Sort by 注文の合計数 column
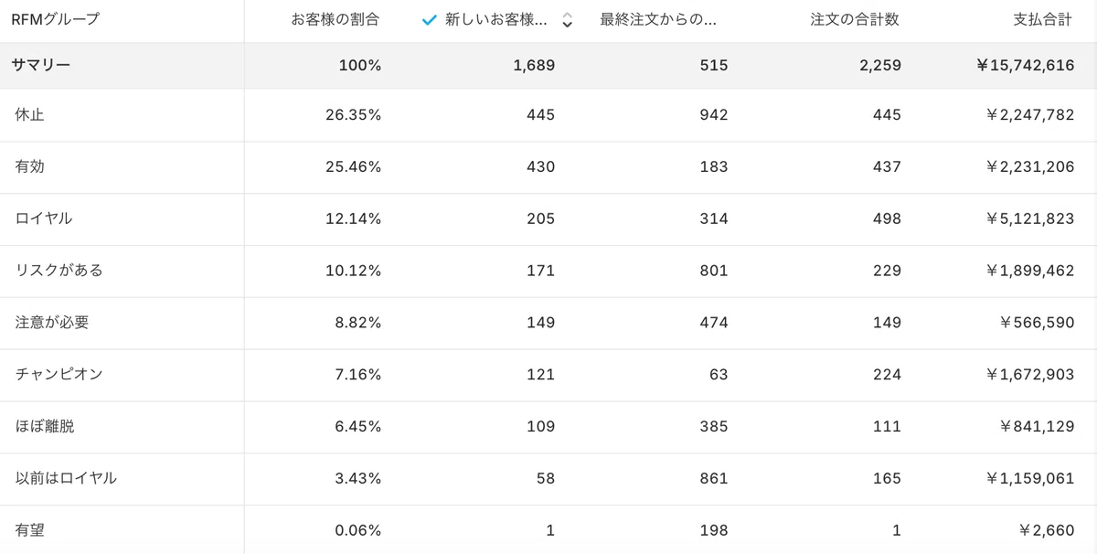 tap(855, 19)
